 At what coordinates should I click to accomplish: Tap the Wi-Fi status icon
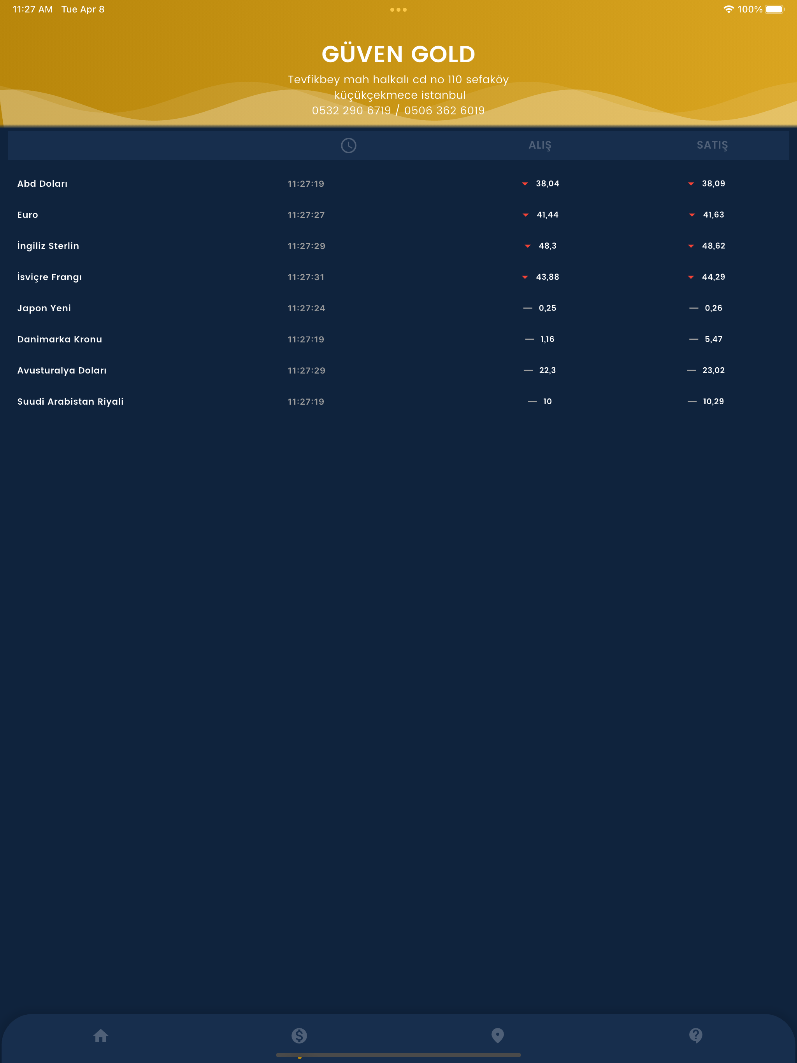tap(729, 9)
